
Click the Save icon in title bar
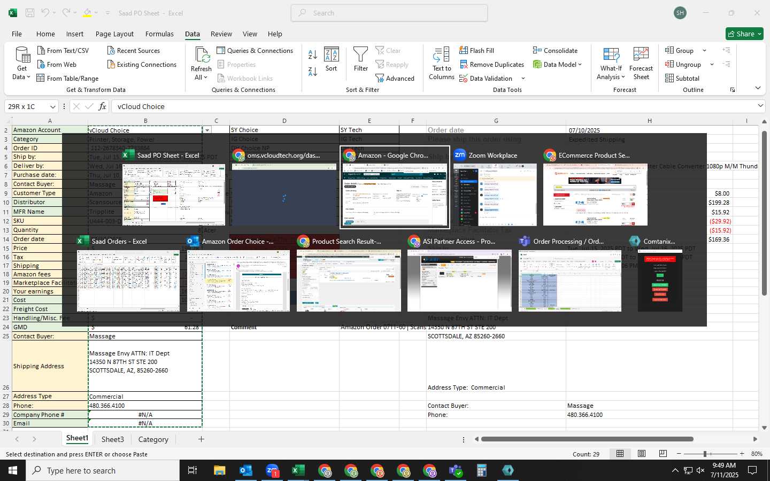pyautogui.click(x=30, y=13)
